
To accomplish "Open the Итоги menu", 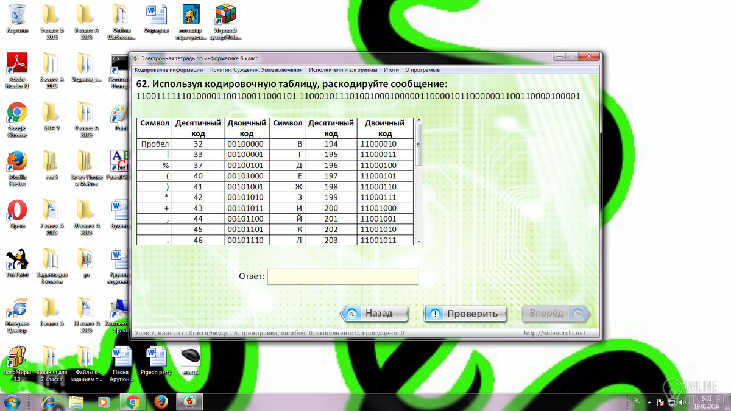I will click(x=391, y=70).
